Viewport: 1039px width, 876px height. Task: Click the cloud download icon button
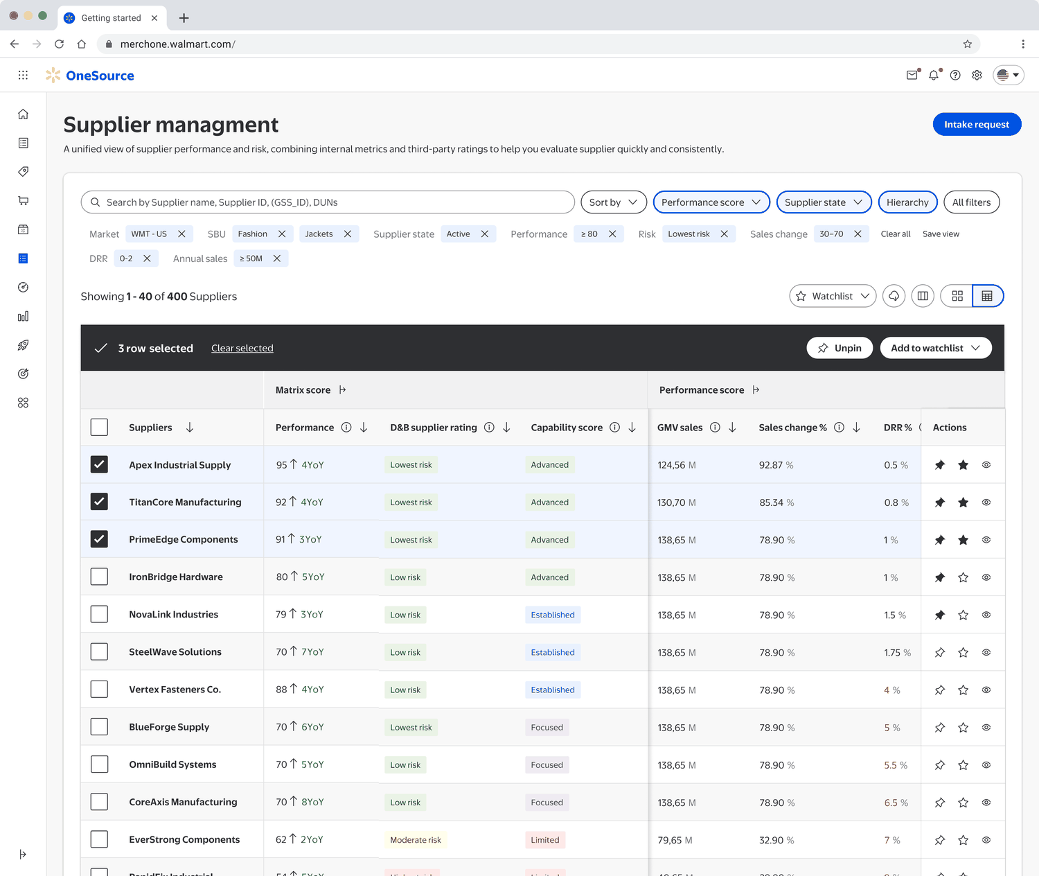point(894,296)
